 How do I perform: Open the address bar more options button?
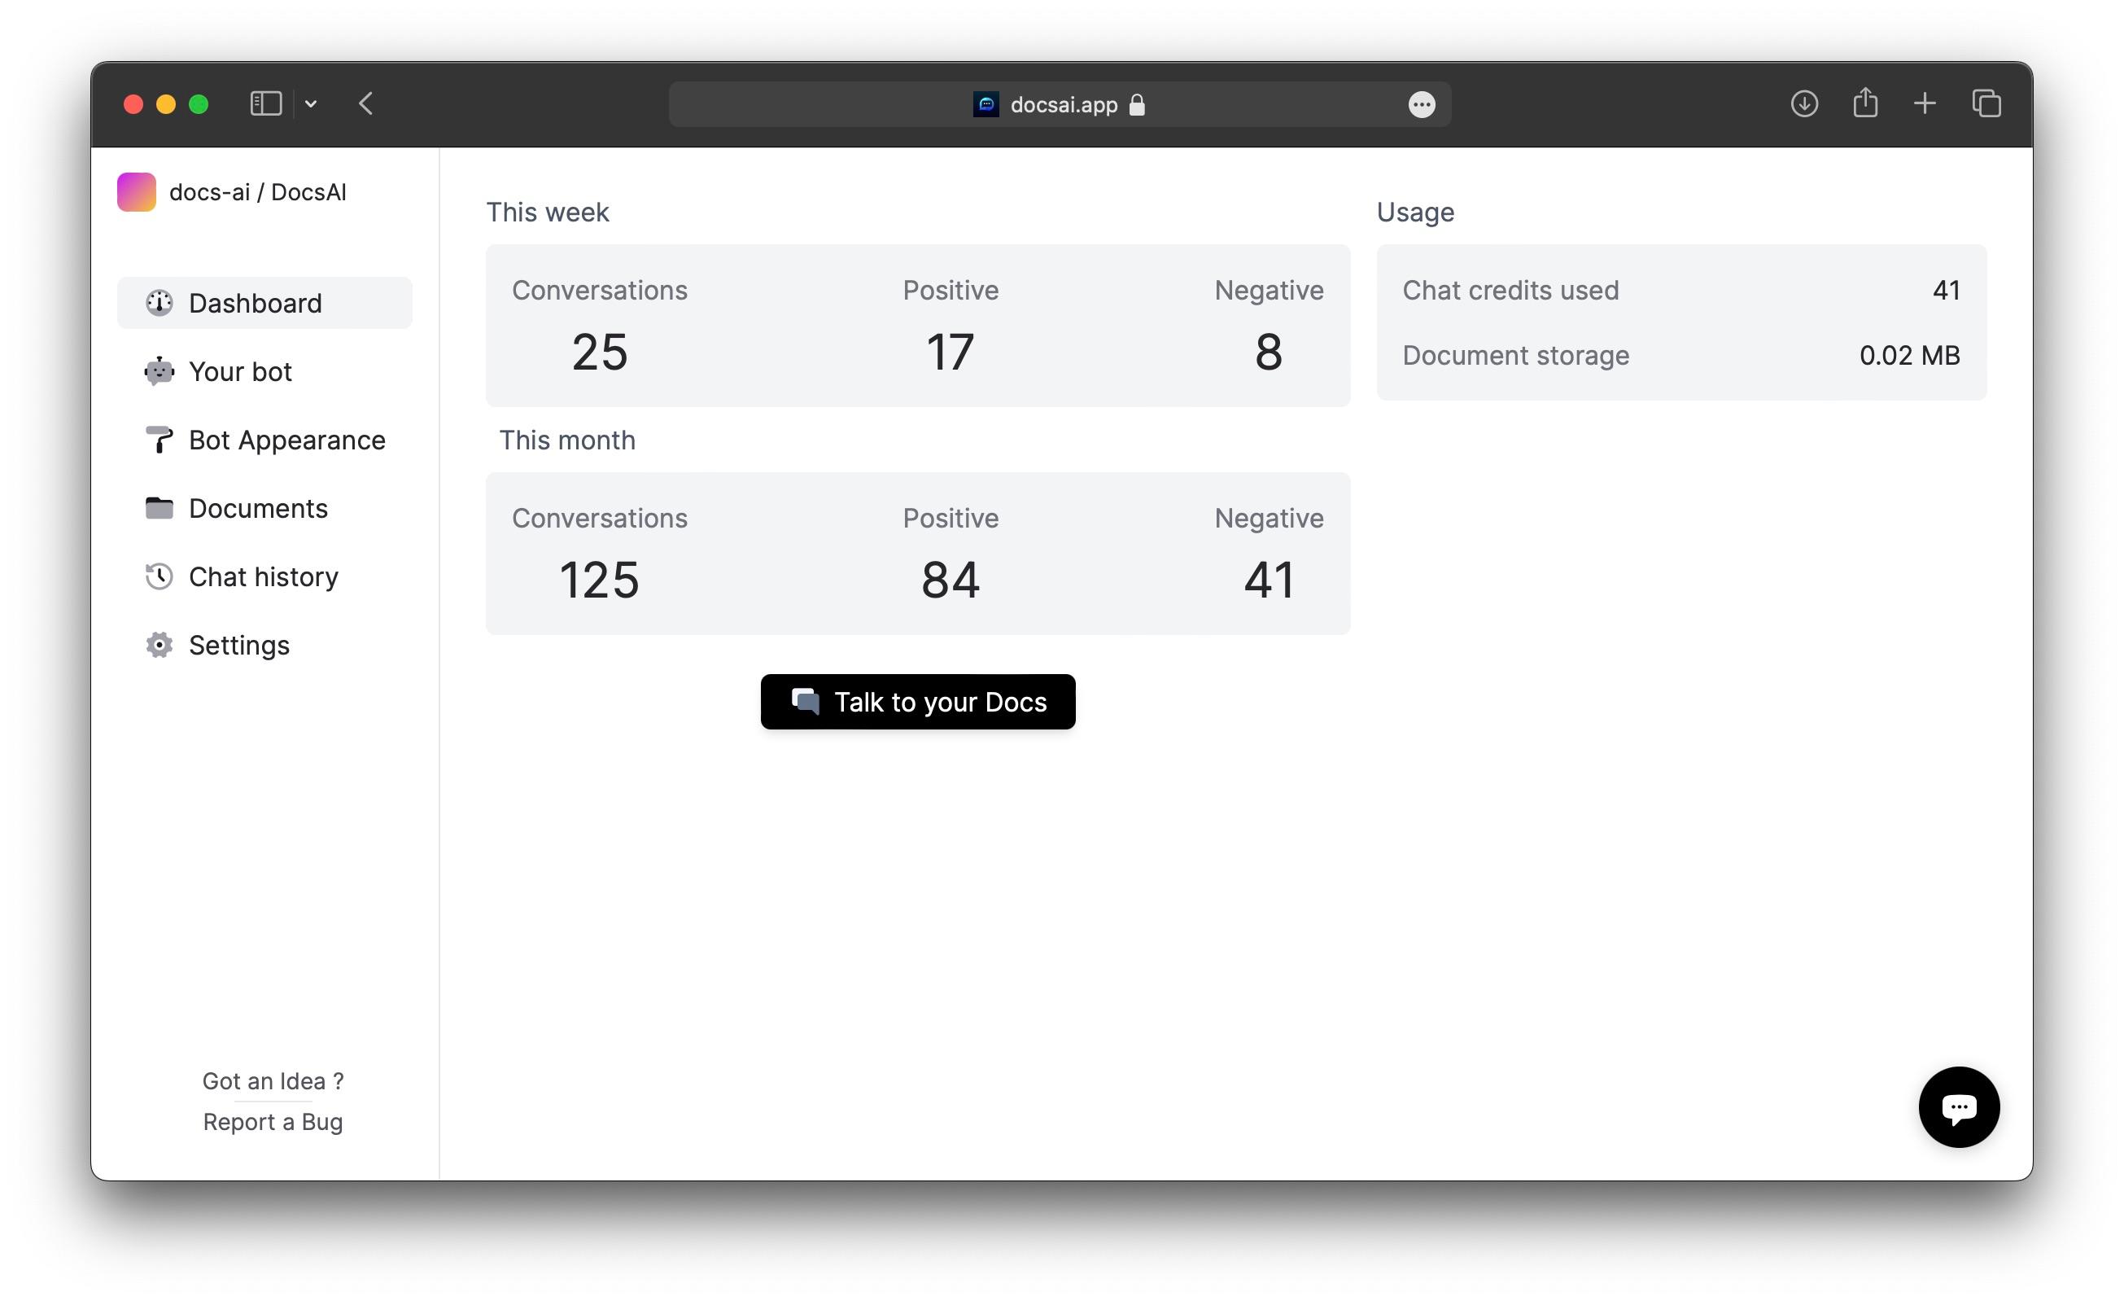[1421, 105]
